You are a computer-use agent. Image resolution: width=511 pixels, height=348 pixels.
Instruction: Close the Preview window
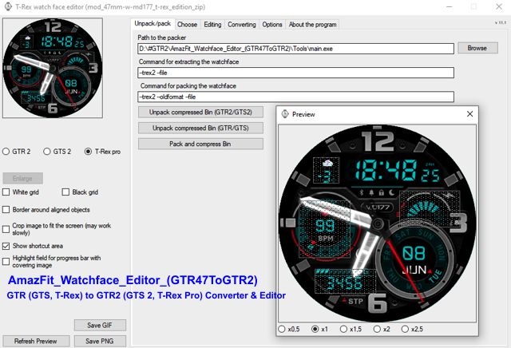[x=469, y=113]
